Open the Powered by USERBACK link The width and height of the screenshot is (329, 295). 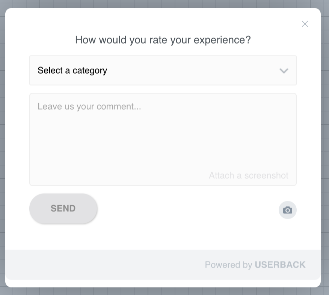[x=255, y=265]
